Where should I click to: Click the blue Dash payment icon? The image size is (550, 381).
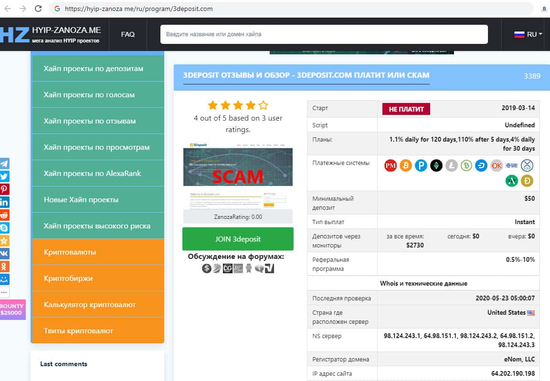[481, 165]
